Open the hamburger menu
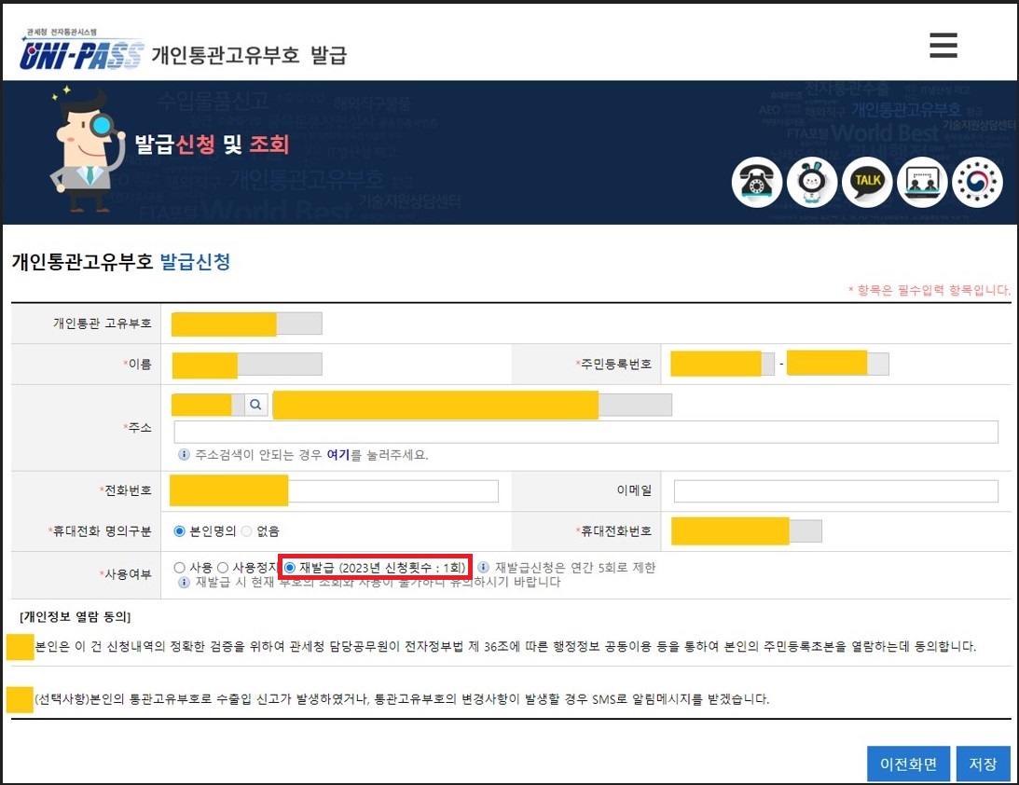Viewport: 1019px width, 785px height. (x=942, y=45)
